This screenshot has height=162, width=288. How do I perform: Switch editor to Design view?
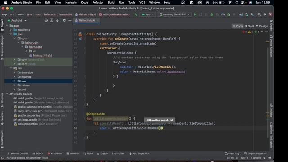tap(262, 26)
